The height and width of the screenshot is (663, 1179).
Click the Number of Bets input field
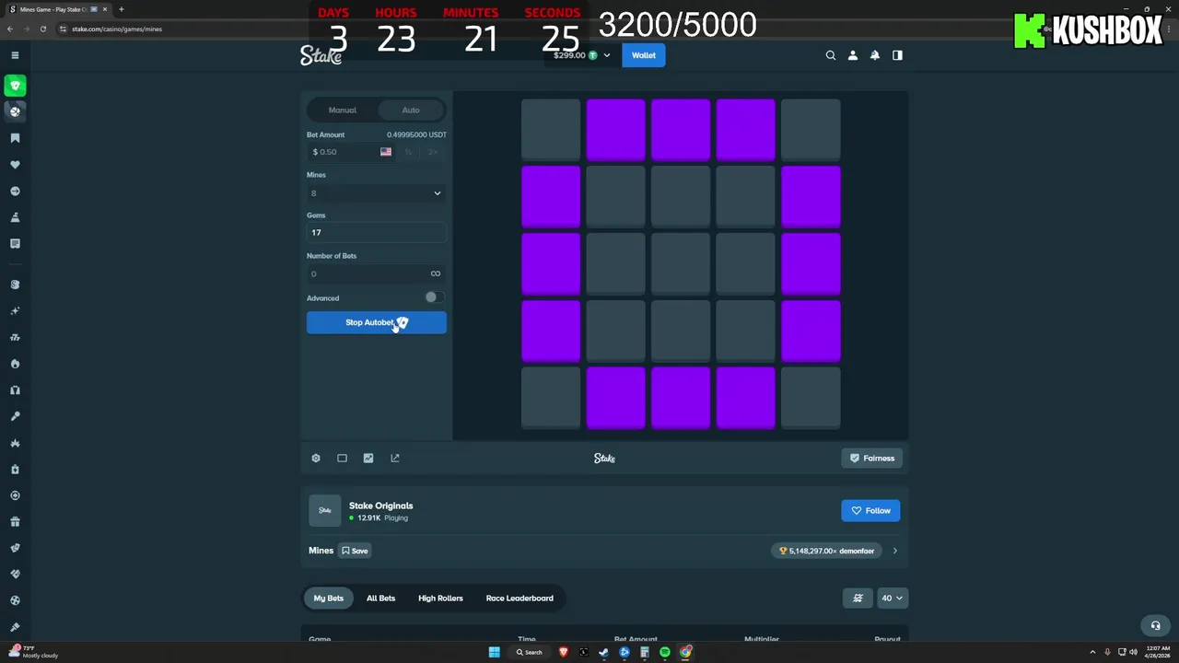click(x=366, y=273)
